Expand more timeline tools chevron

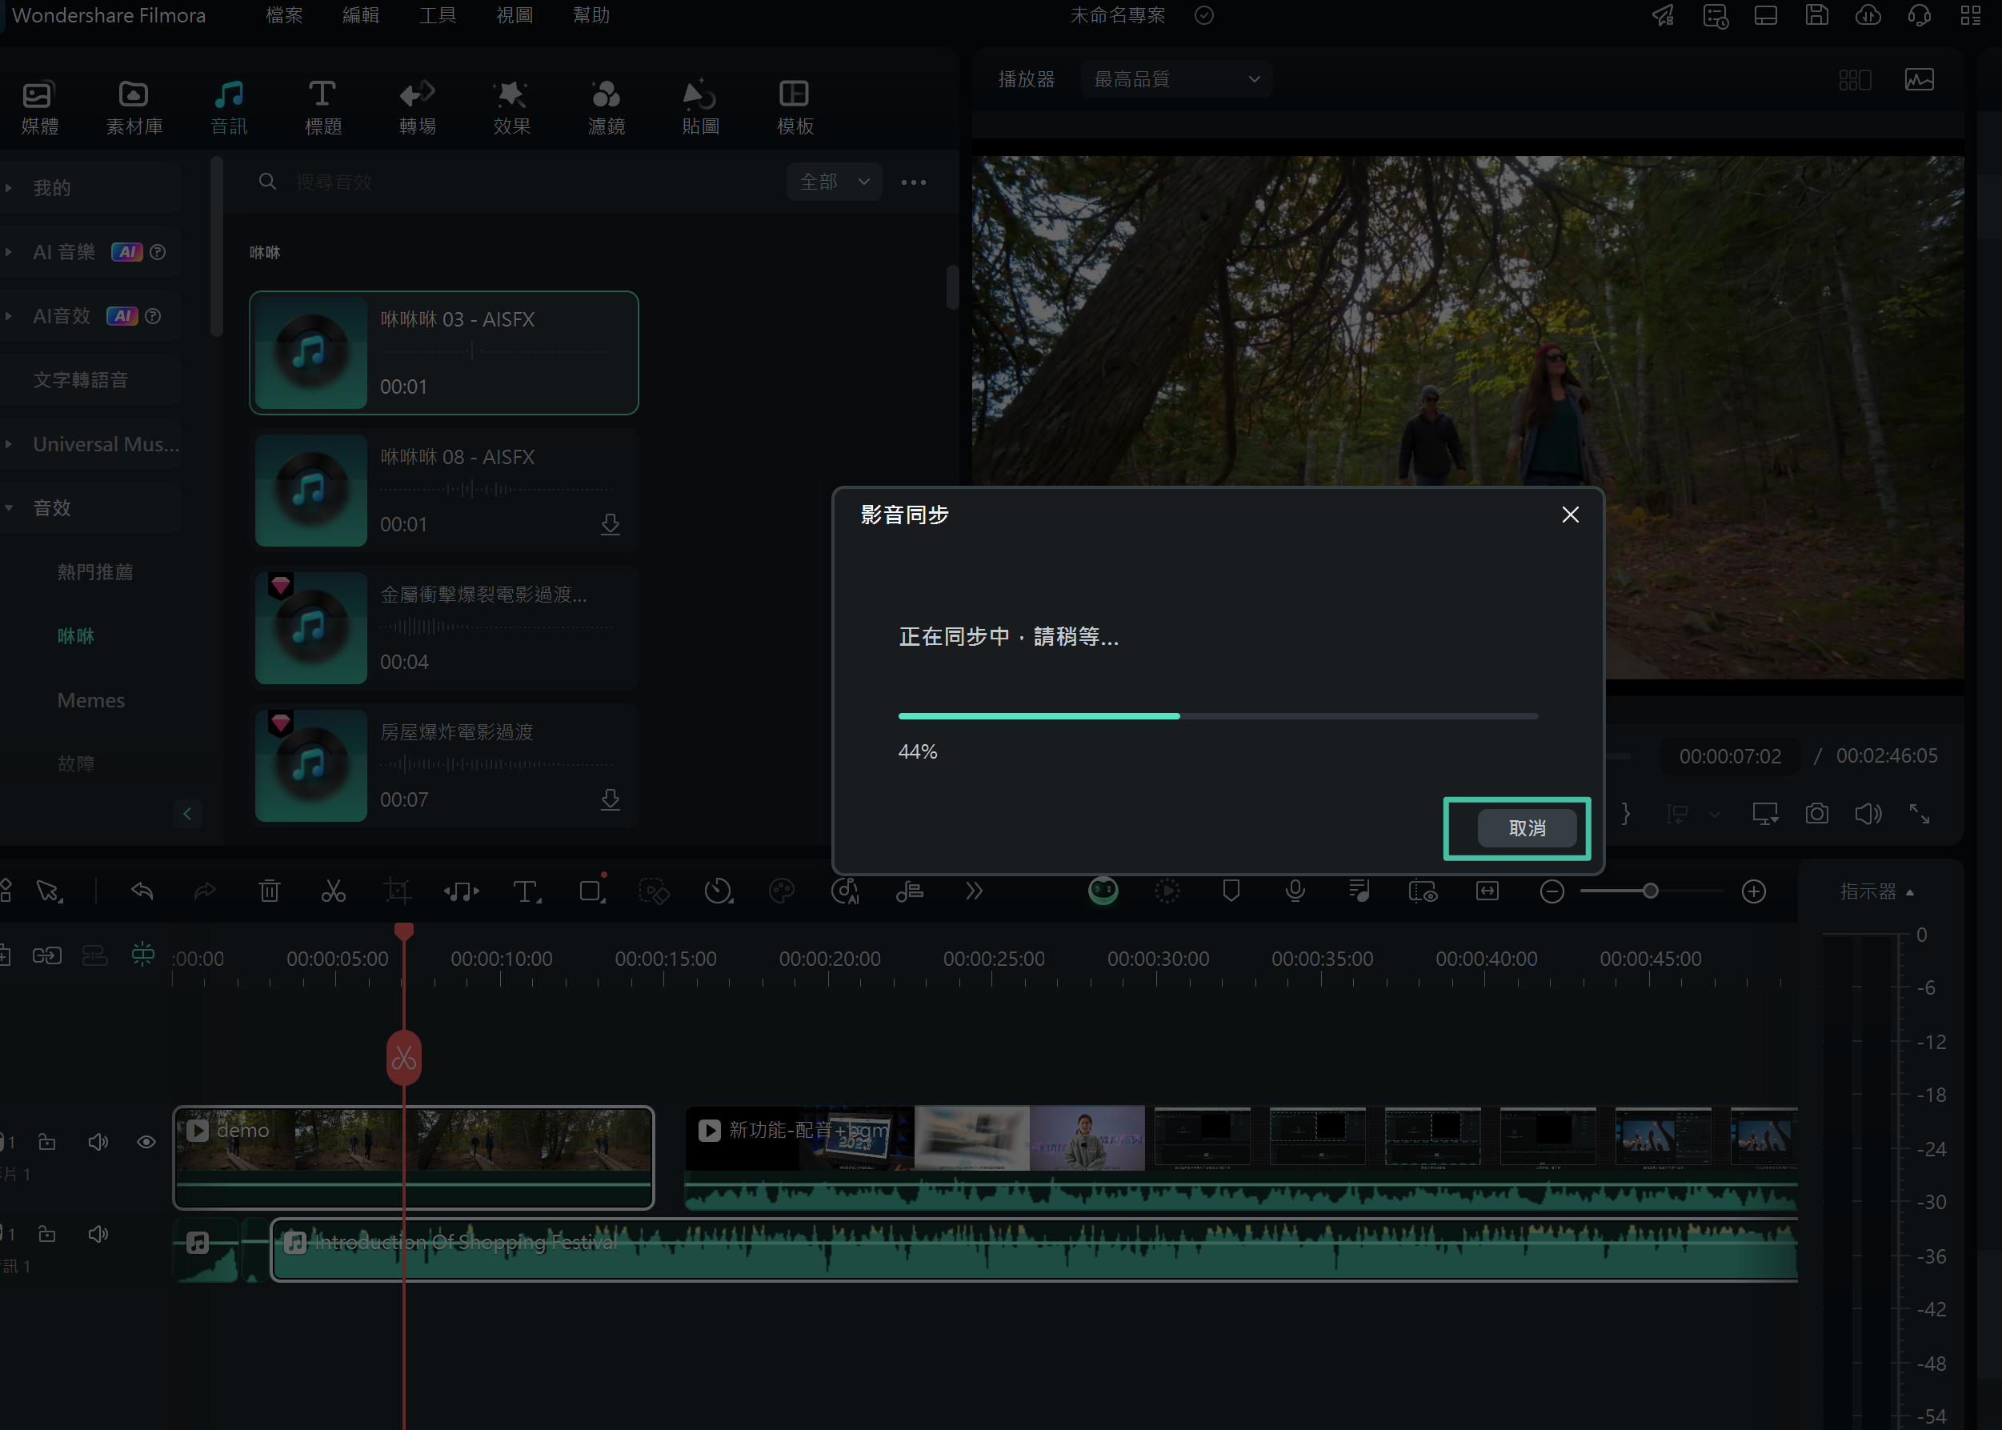click(974, 891)
